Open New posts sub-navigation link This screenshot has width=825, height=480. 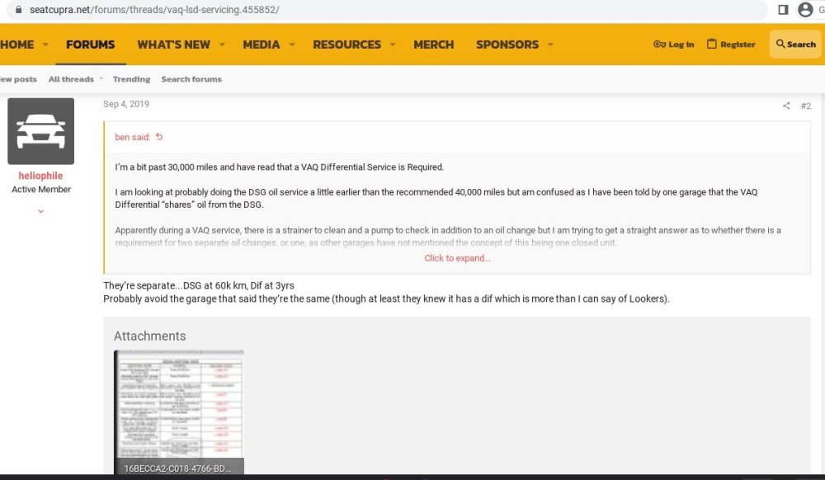pos(18,79)
